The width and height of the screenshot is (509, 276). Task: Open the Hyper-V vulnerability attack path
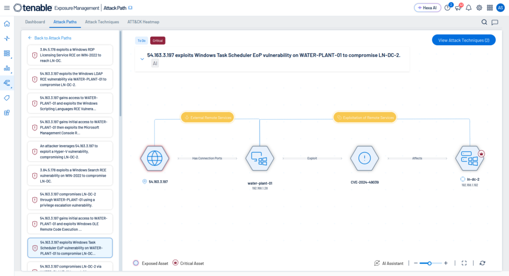click(70, 151)
